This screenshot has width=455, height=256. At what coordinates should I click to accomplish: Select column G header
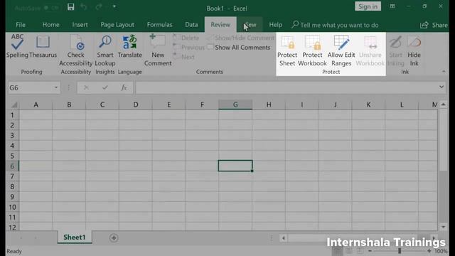[x=235, y=105]
